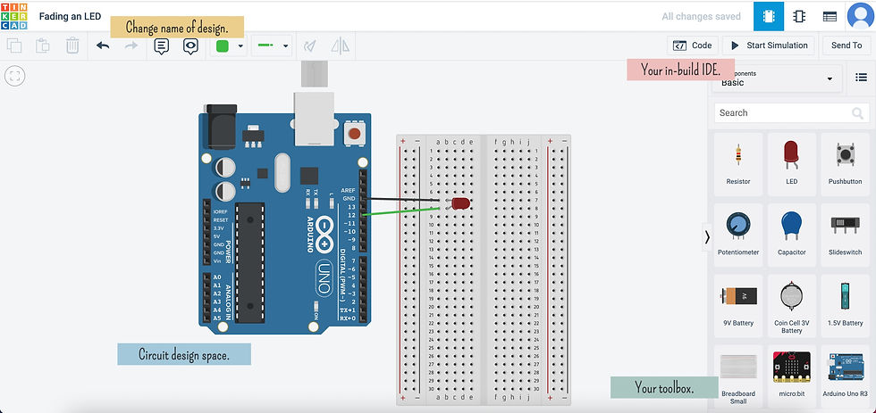Open the user profile avatar

click(860, 16)
